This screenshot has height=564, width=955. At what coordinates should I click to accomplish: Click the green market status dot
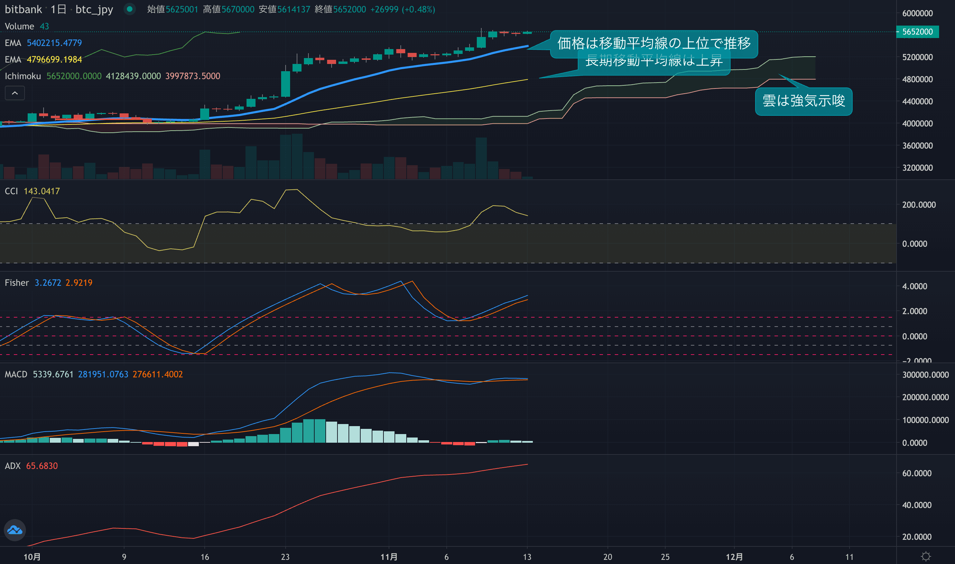130,9
